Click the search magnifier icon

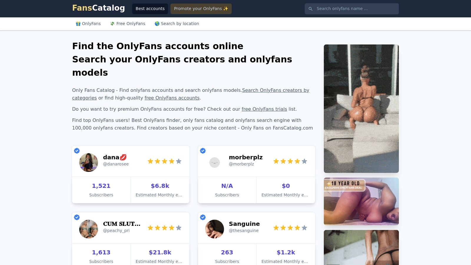[x=311, y=9]
